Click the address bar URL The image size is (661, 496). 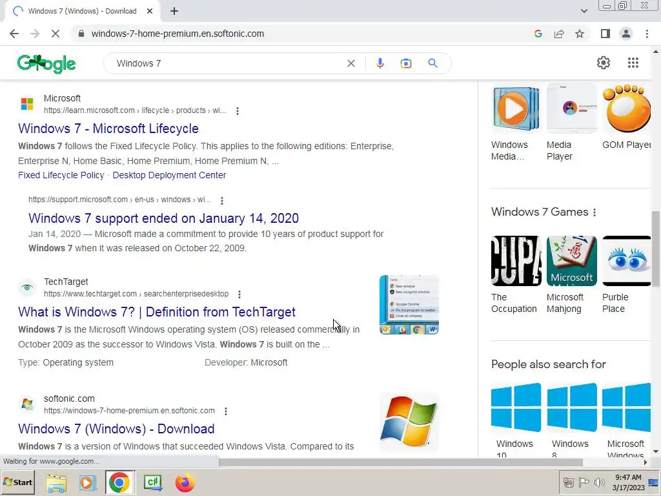[x=178, y=34]
